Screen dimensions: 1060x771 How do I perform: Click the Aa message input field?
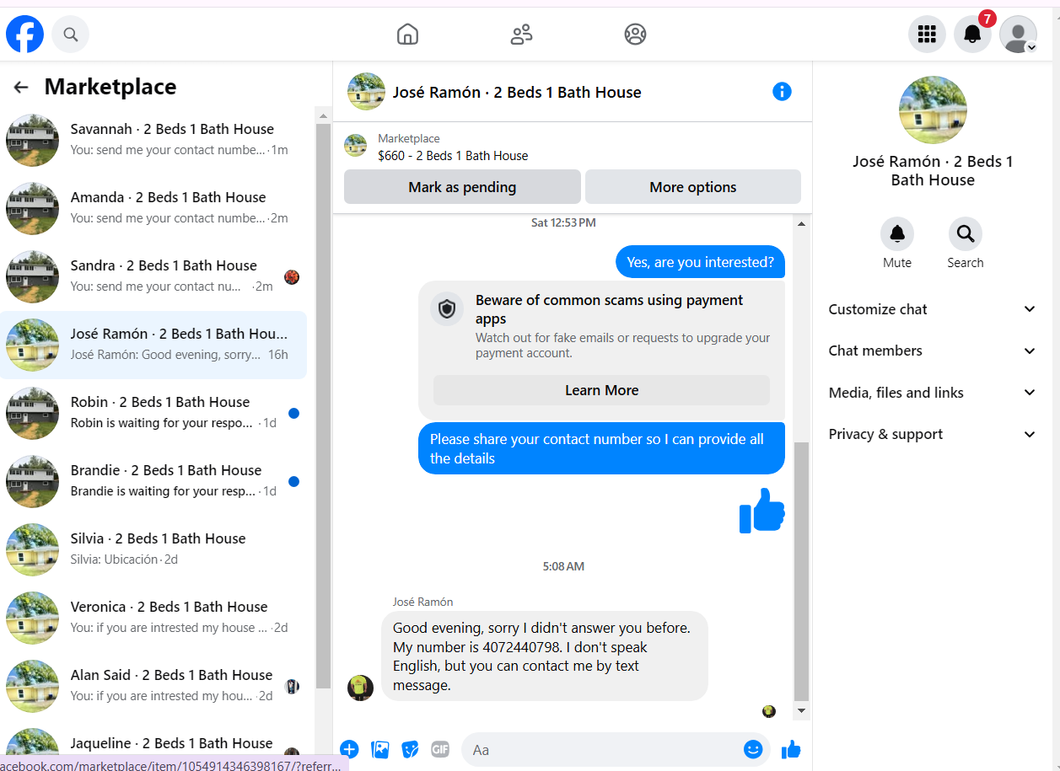point(603,749)
